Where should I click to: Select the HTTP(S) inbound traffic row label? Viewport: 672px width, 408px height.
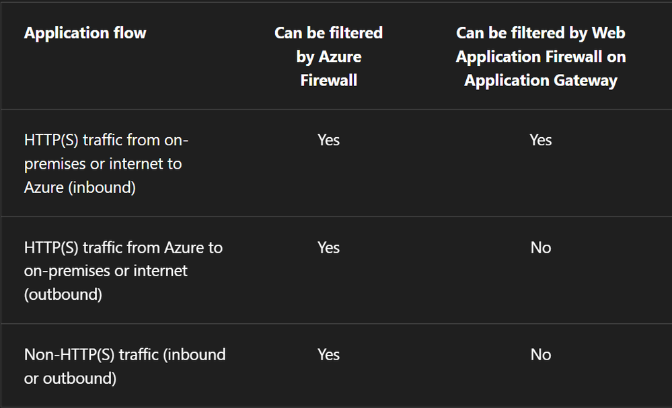coord(106,163)
